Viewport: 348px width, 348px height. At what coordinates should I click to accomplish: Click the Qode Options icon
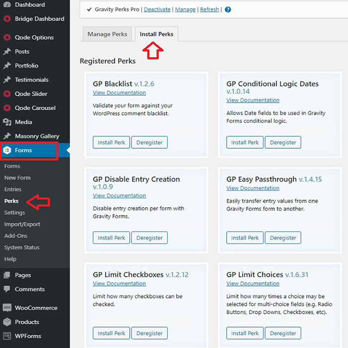(7, 37)
